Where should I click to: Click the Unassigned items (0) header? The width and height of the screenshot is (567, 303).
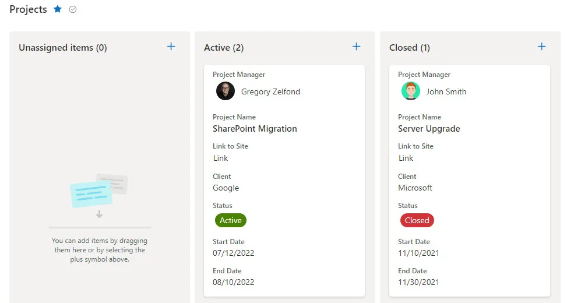point(63,48)
